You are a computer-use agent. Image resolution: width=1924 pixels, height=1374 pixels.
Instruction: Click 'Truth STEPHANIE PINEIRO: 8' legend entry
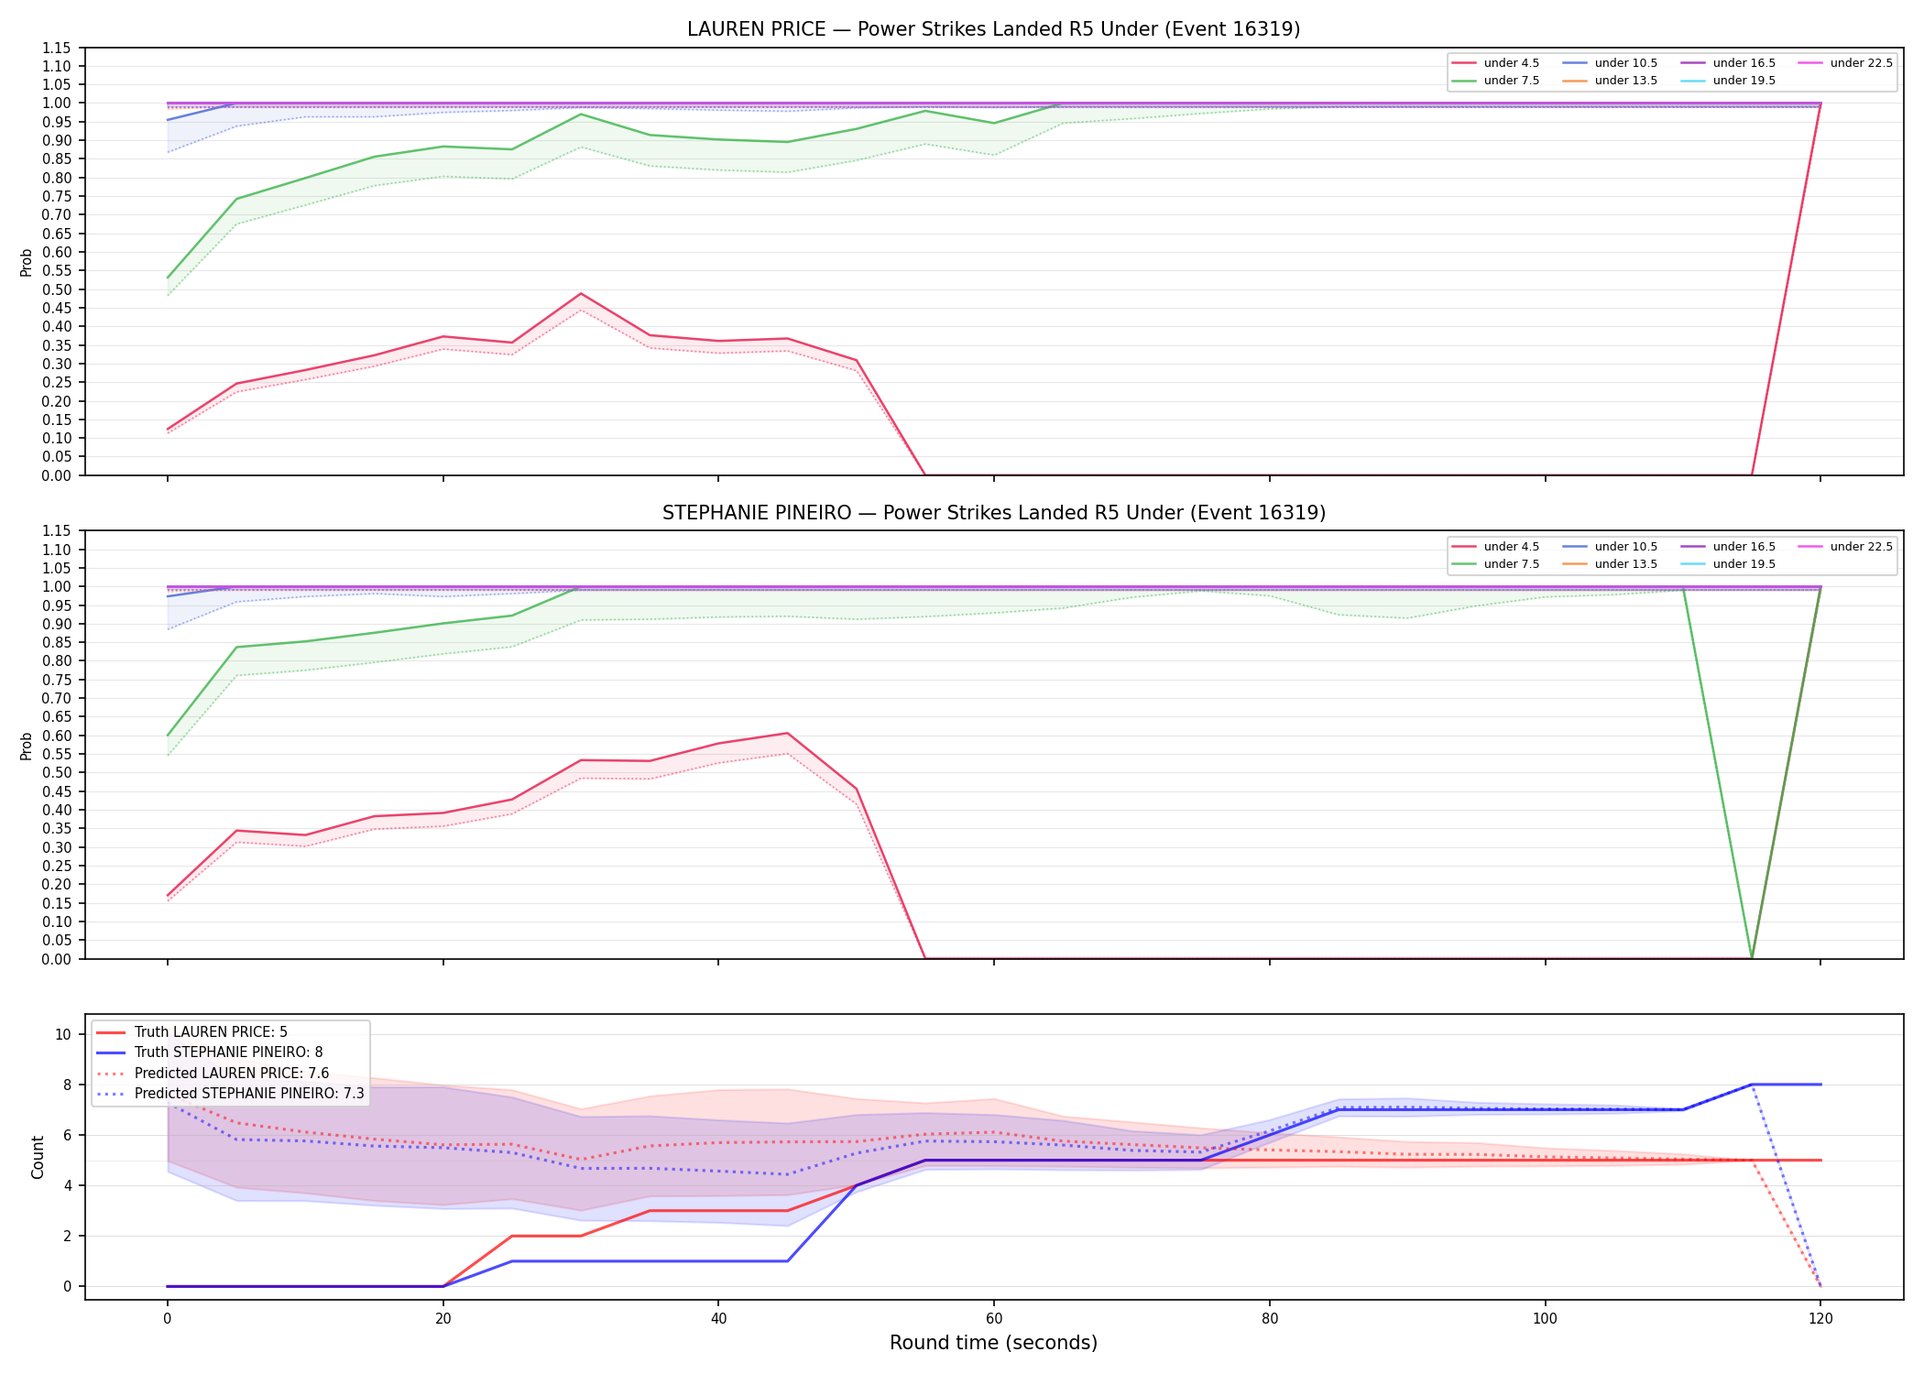210,1052
